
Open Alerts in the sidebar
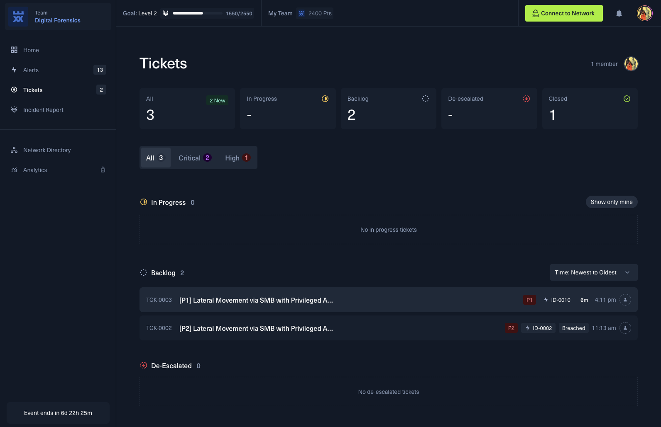coord(31,70)
